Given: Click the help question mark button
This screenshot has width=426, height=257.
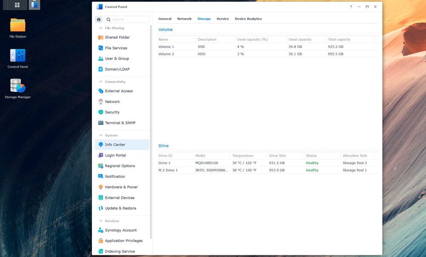Looking at the screenshot, I should [351, 7].
